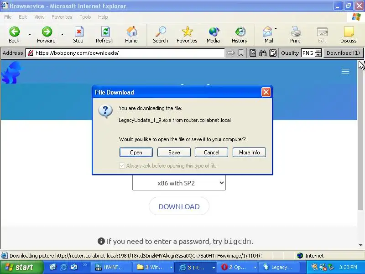Screen dimensions: 365x274
Task: Click Cancel in File Download dialog
Action: [x=212, y=153]
